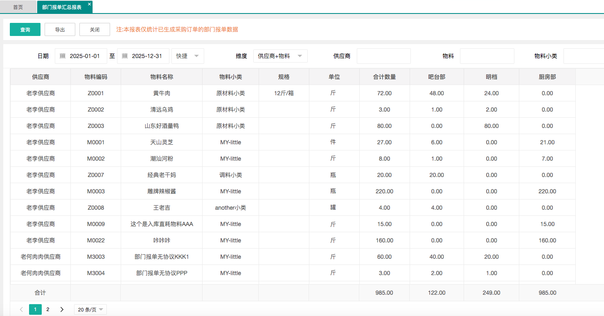The width and height of the screenshot is (604, 316).
Task: Select page 1 in pagination
Action: pyautogui.click(x=35, y=309)
